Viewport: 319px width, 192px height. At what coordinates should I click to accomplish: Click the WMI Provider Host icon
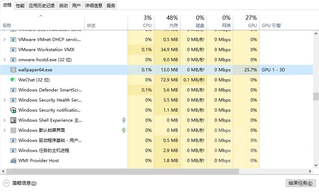pos(13,161)
